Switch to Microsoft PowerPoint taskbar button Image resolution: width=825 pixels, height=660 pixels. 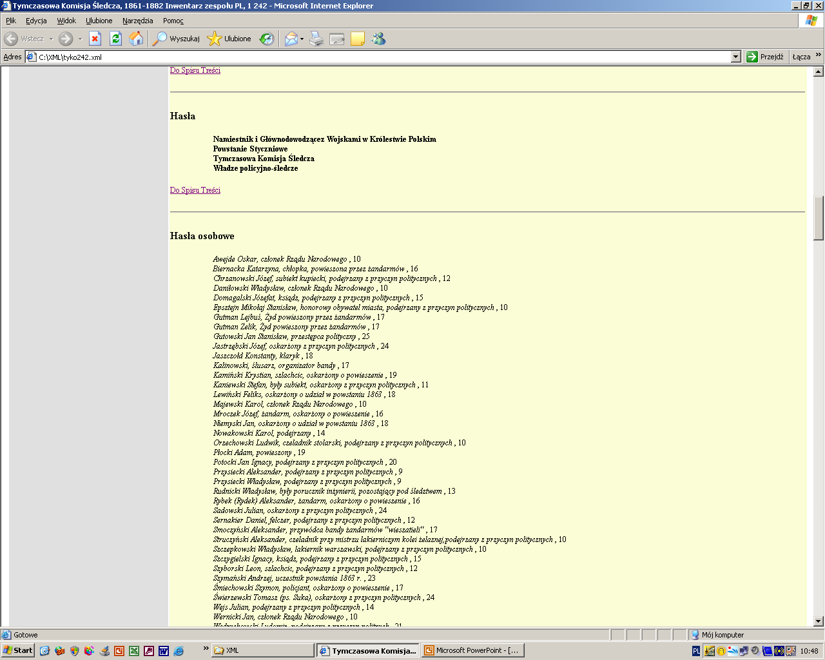coord(473,650)
